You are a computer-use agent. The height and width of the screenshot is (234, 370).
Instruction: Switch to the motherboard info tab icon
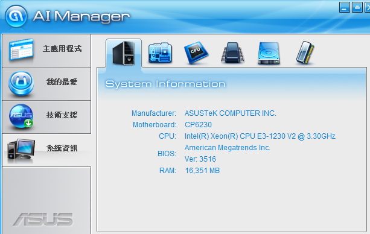[x=160, y=52]
